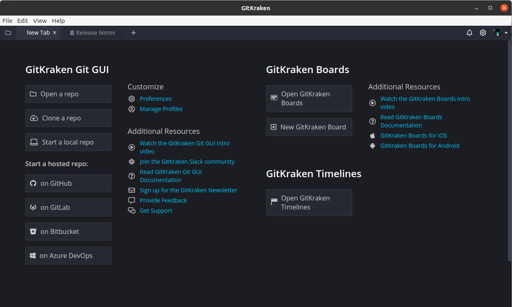The image size is (512, 307).
Task: Watch the GitKraken Git GUI intro video
Action: pos(184,147)
